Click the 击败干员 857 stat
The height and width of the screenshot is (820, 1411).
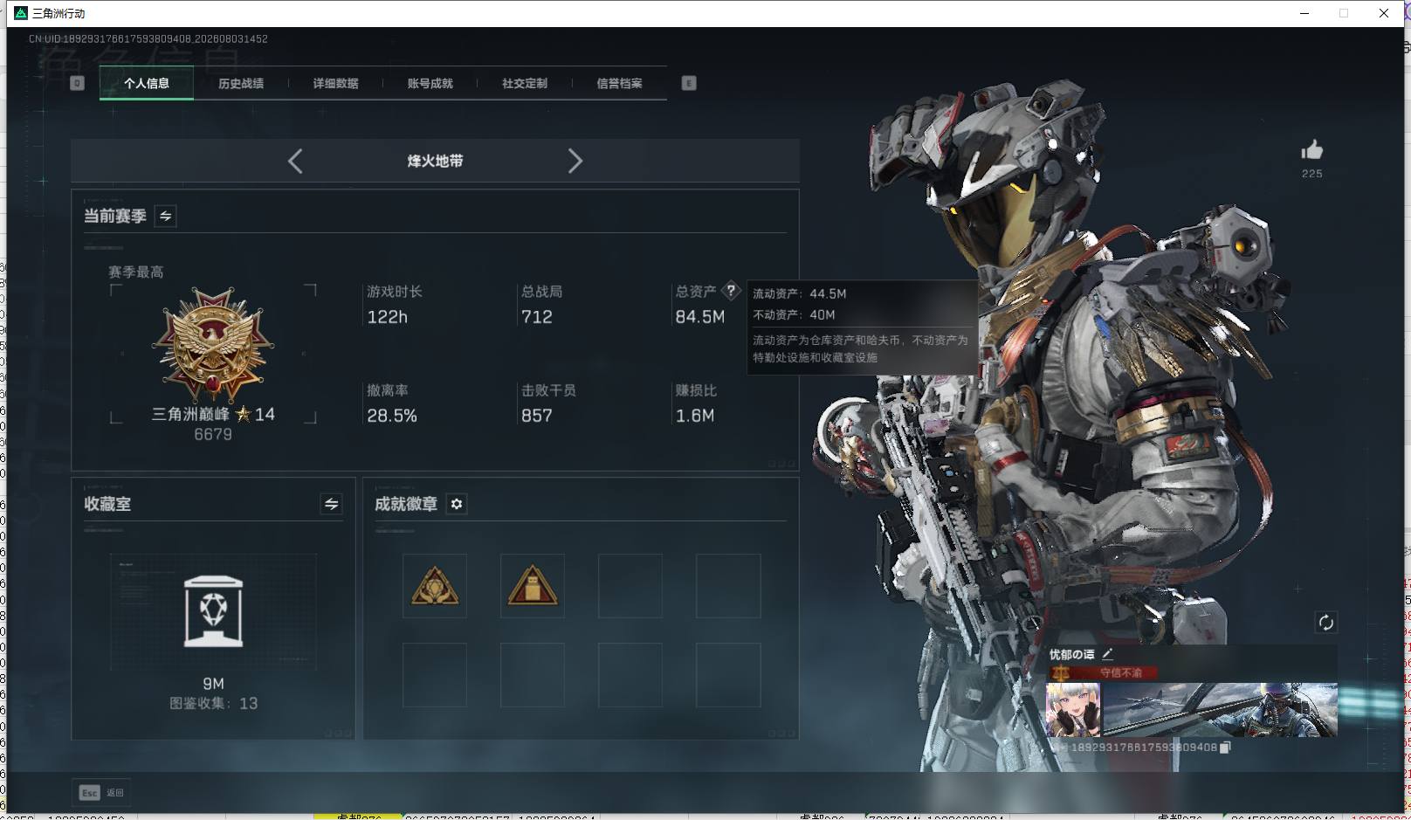click(x=548, y=403)
